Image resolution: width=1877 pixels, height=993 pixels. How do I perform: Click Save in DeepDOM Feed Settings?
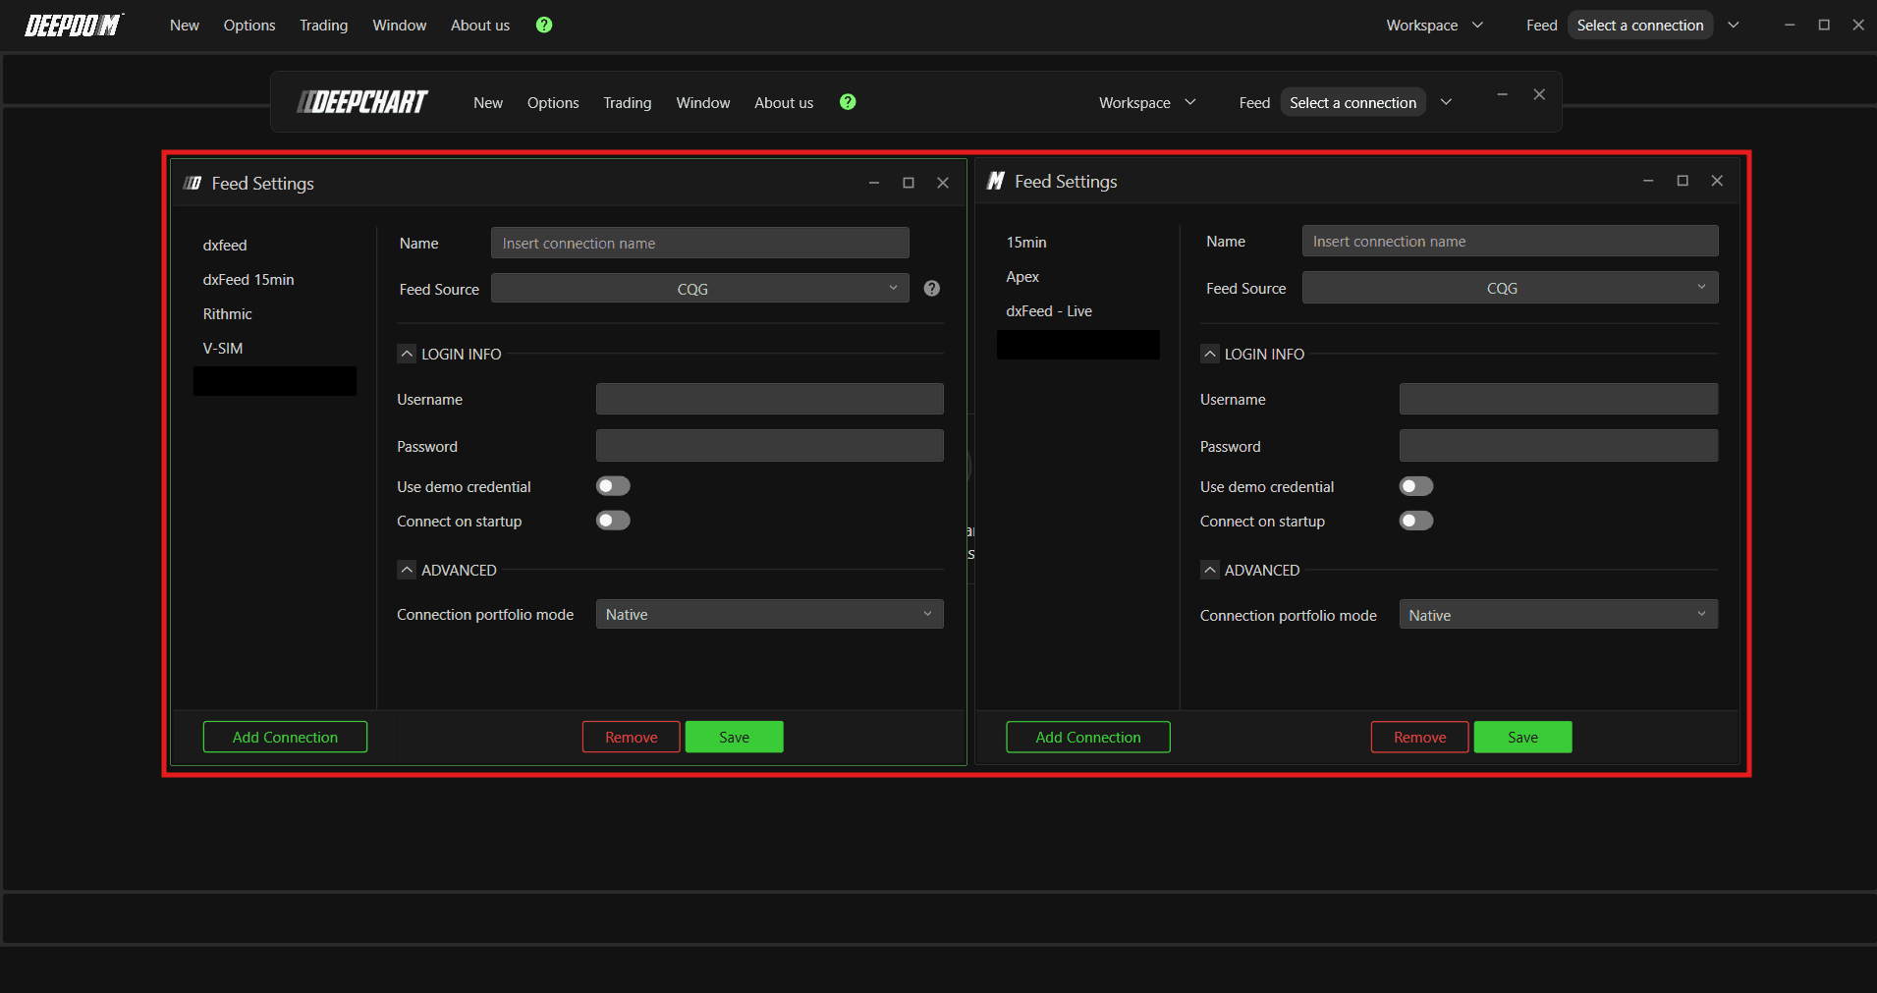coord(1523,737)
